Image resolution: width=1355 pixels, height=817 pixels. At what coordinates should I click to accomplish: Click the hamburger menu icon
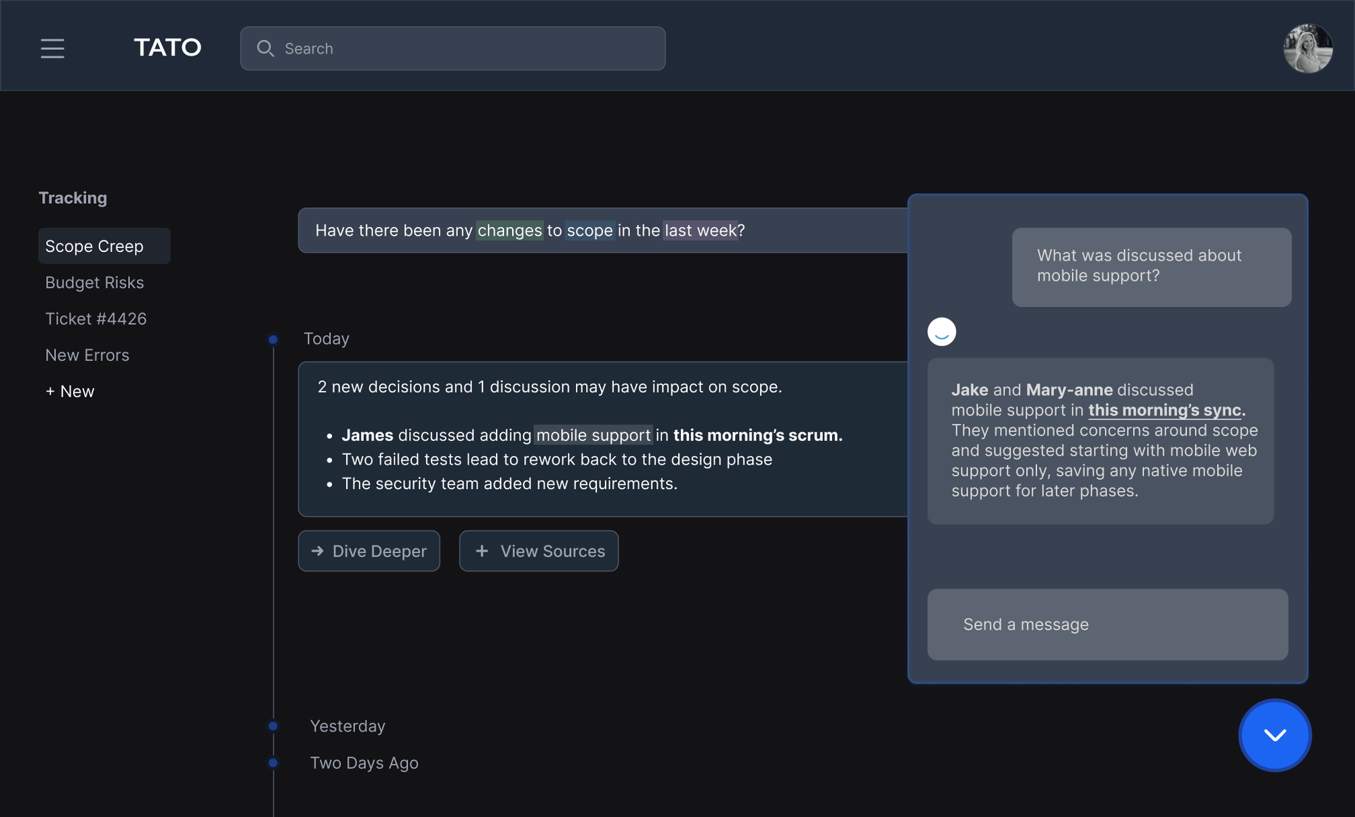click(52, 48)
